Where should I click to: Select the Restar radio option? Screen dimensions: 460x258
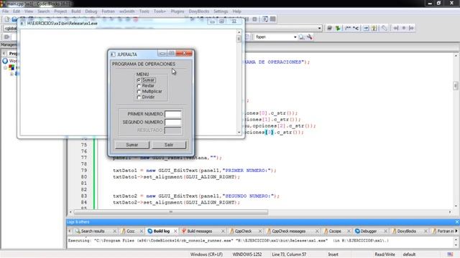145,86
